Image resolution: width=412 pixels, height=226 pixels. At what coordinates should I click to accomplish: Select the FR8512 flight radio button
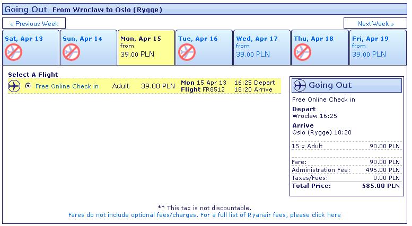(x=28, y=86)
